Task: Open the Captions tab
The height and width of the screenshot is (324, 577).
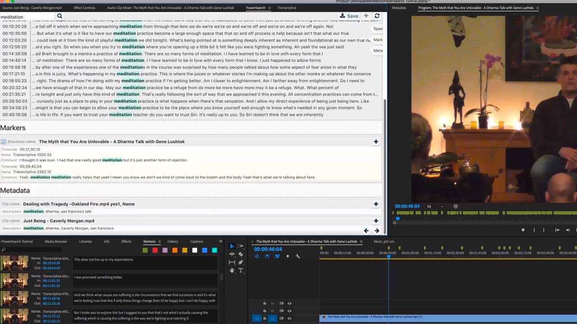Action: tap(197, 242)
